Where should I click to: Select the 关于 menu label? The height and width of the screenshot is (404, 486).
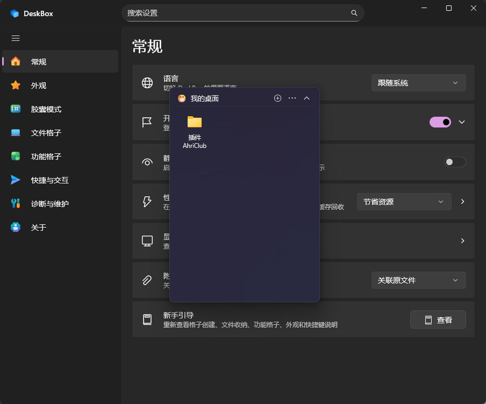(39, 228)
